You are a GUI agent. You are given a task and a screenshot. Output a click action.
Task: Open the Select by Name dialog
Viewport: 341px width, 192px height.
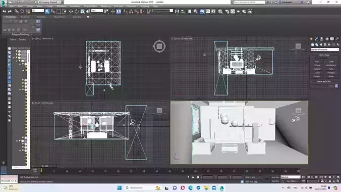point(53,11)
